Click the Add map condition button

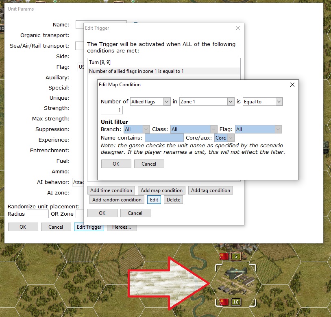click(x=161, y=190)
